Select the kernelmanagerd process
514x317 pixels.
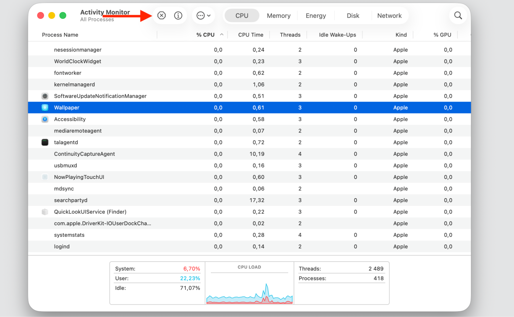click(x=249, y=84)
